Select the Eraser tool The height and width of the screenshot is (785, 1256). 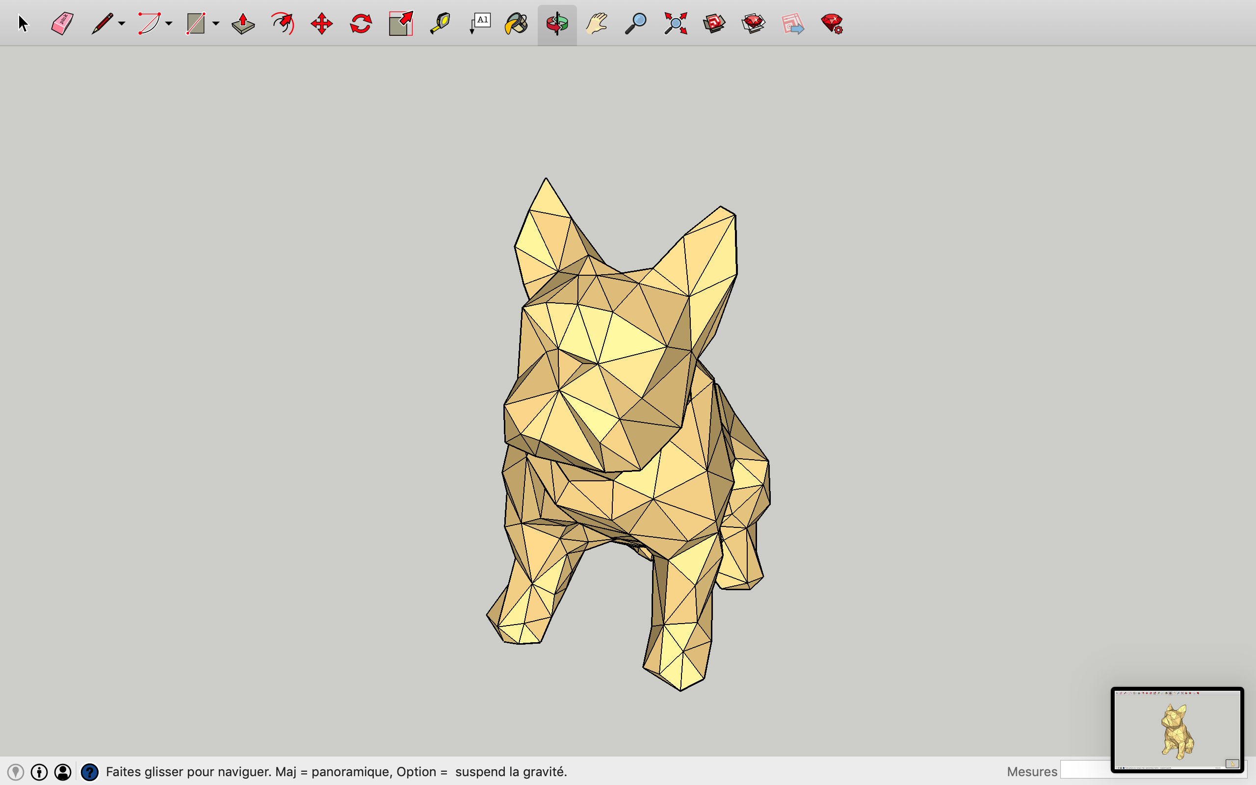(x=62, y=24)
